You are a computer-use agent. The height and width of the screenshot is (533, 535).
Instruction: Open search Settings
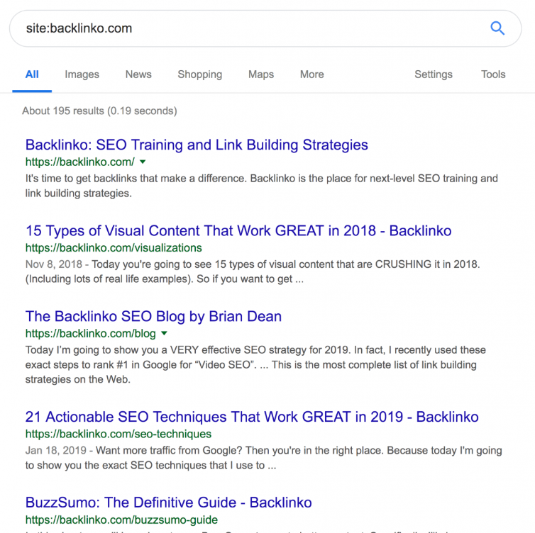click(x=433, y=74)
